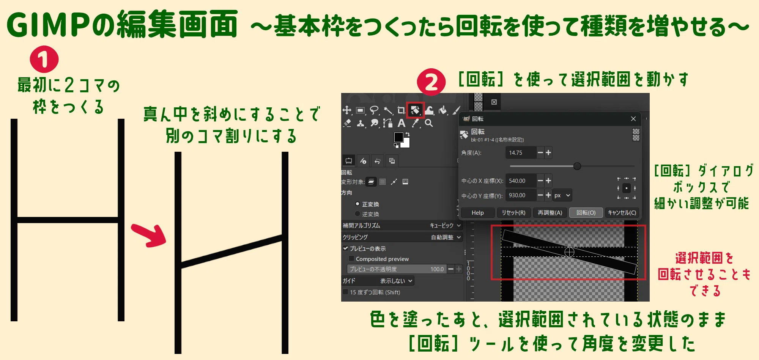Set transform target to selection
The image size is (759, 360).
click(383, 182)
